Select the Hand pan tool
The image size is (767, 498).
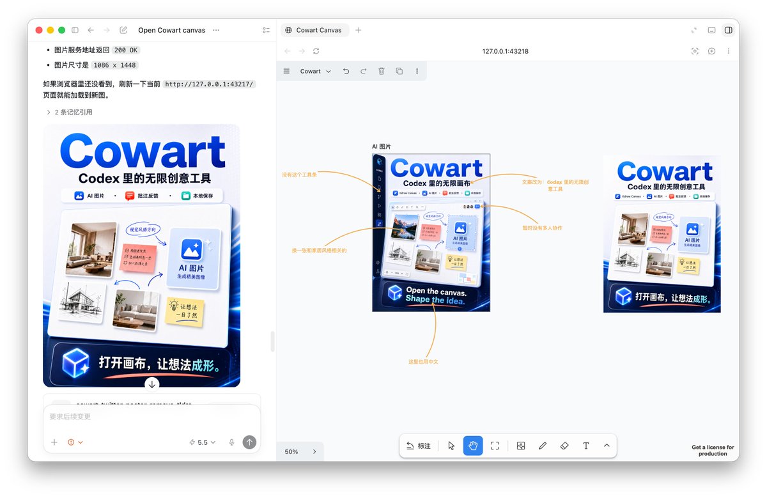point(473,446)
